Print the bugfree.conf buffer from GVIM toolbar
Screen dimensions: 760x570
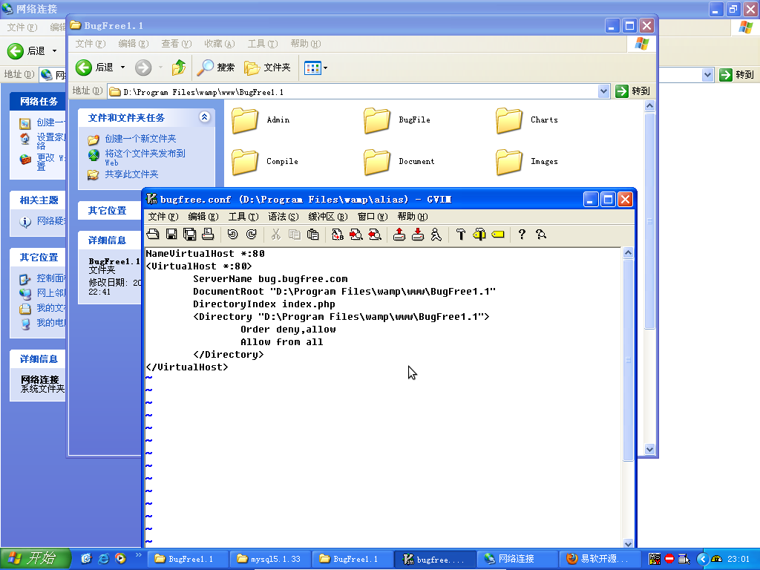[208, 235]
